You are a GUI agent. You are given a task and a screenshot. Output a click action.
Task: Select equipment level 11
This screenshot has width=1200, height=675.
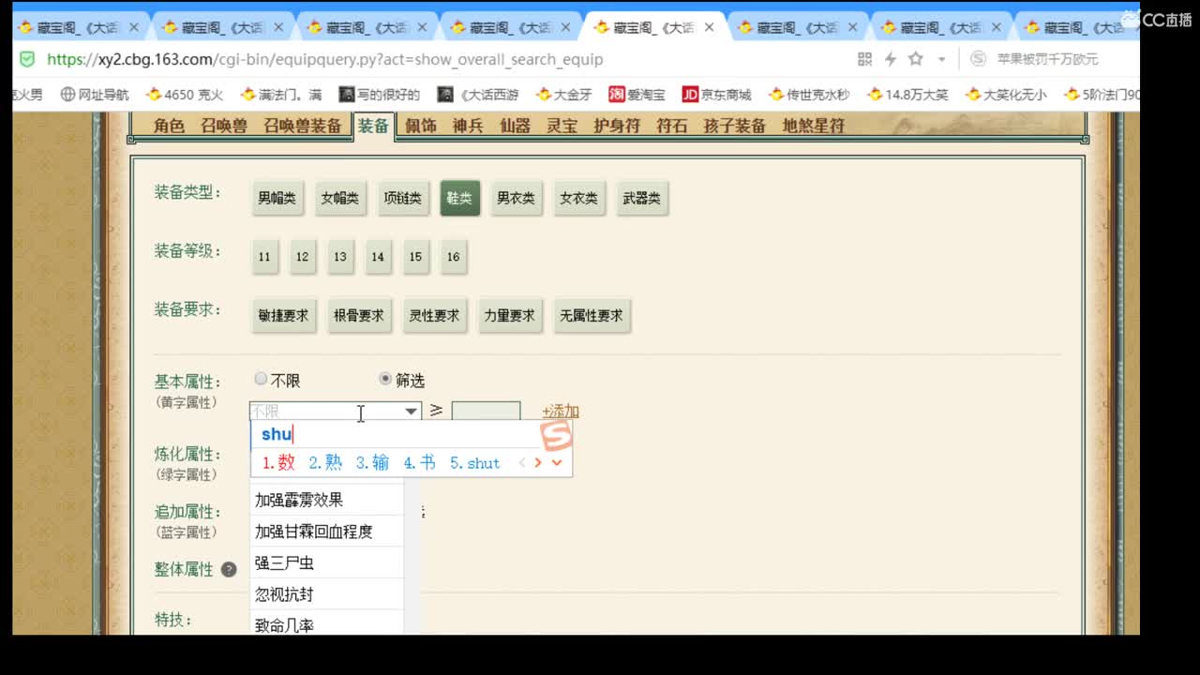(x=264, y=257)
